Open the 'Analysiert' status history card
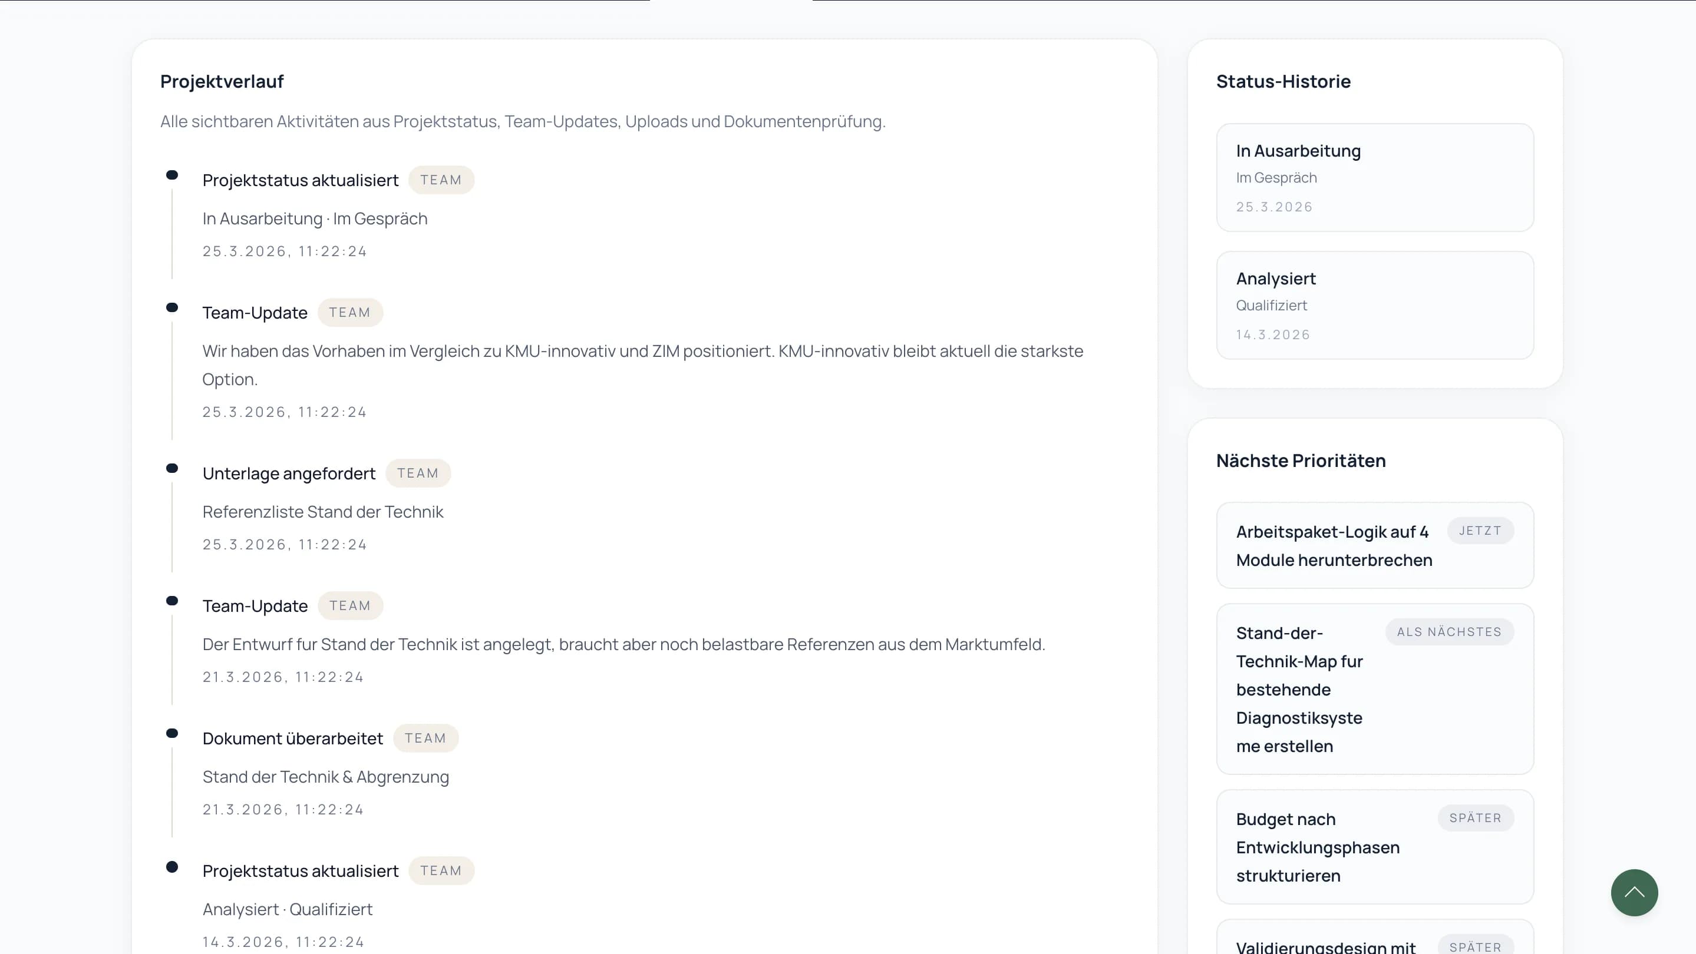Viewport: 1696px width, 954px height. click(1375, 305)
